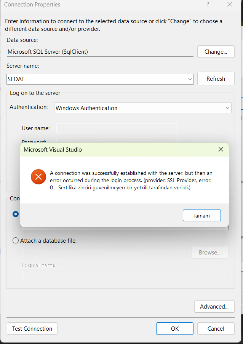Click the Change... data source button
The width and height of the screenshot is (243, 344).
click(216, 52)
